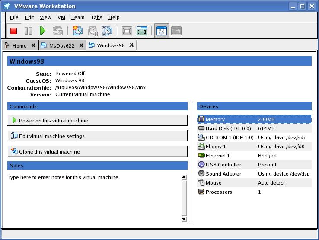Image resolution: width=319 pixels, height=240 pixels.
Task: Switch to the MsDos622 tab
Action: click(62, 45)
